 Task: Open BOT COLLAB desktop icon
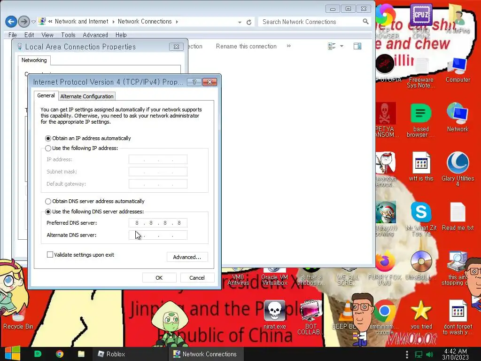pos(311,318)
